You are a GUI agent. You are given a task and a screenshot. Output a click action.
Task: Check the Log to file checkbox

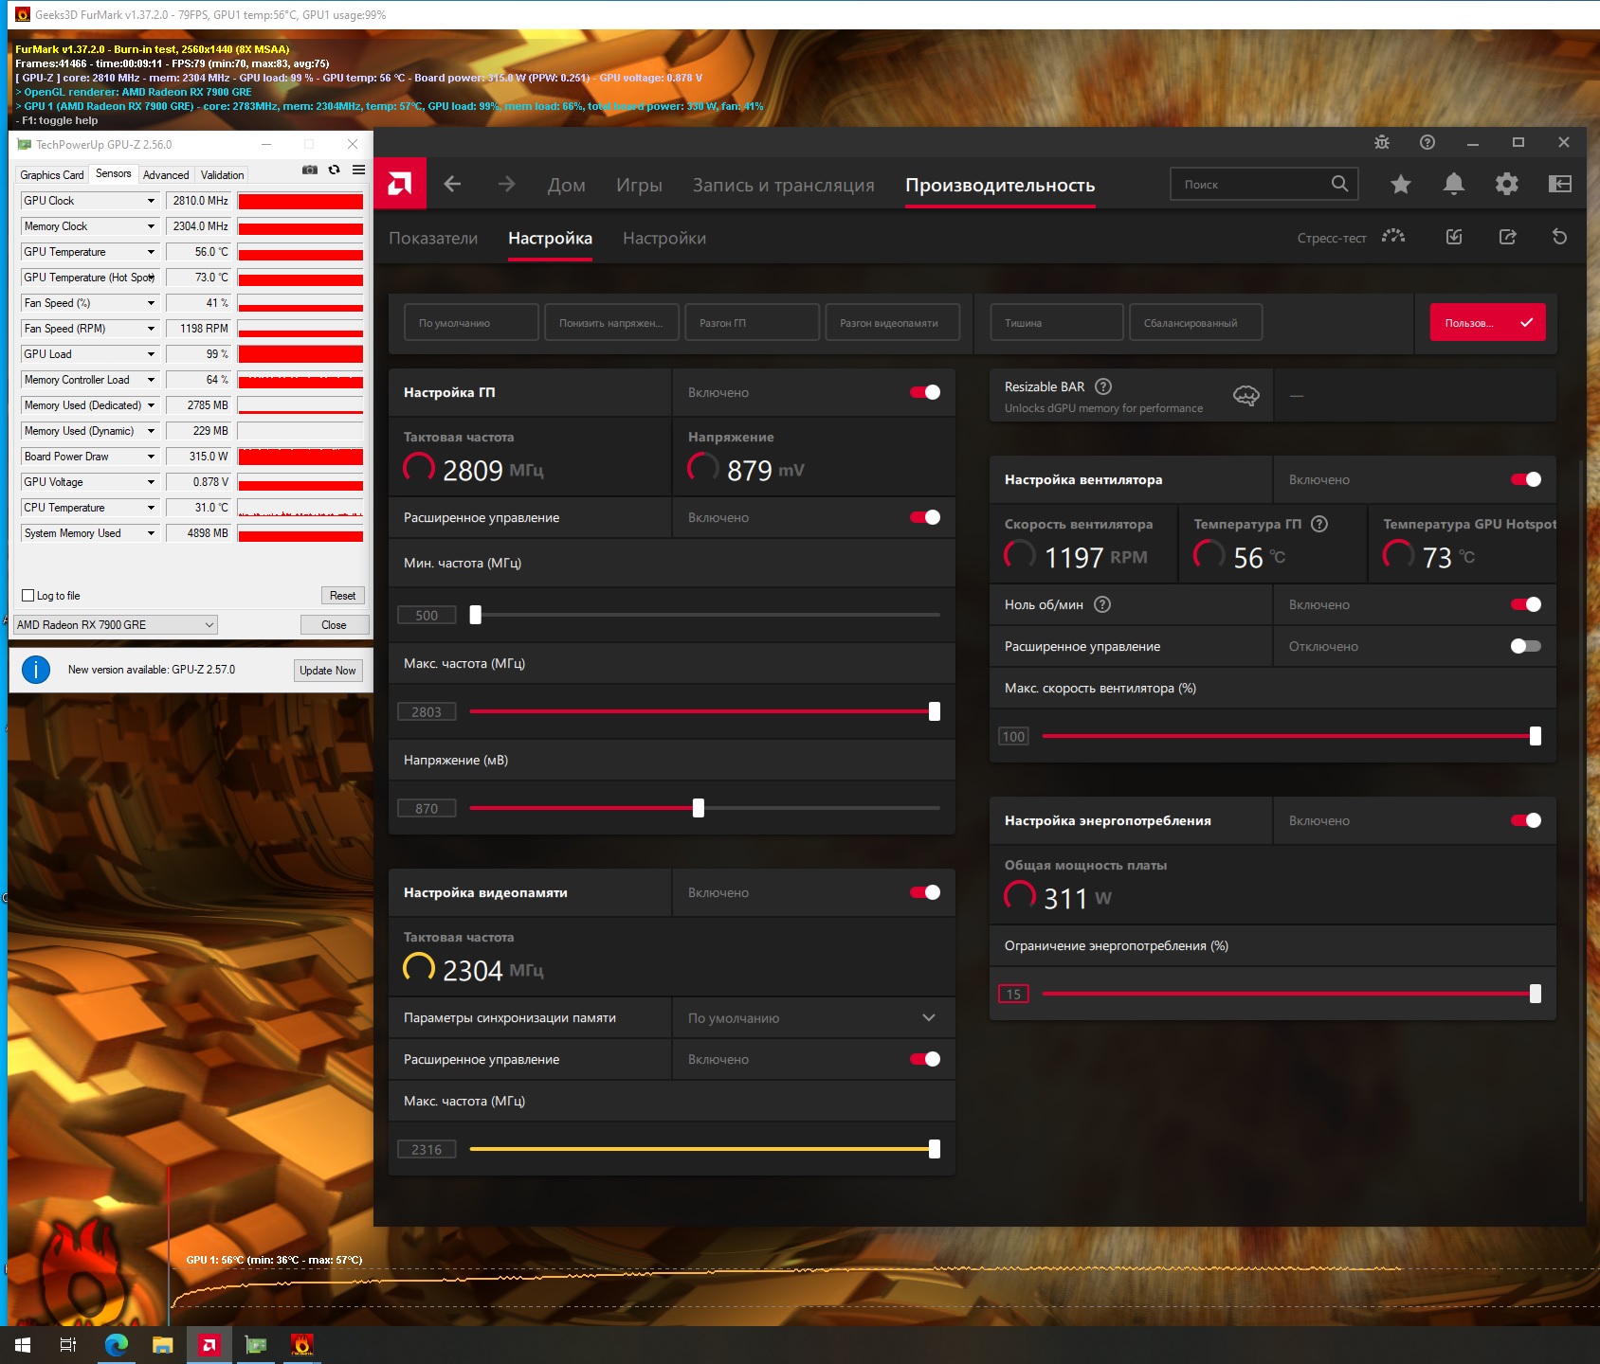click(28, 596)
